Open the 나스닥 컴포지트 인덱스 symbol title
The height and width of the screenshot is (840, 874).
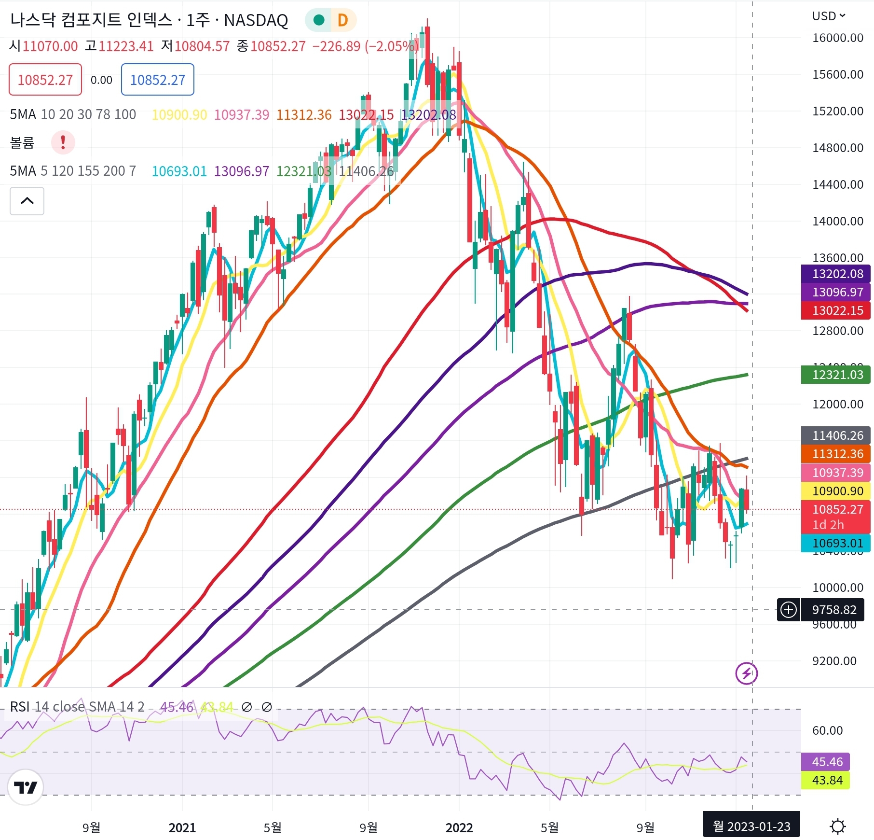coord(149,20)
